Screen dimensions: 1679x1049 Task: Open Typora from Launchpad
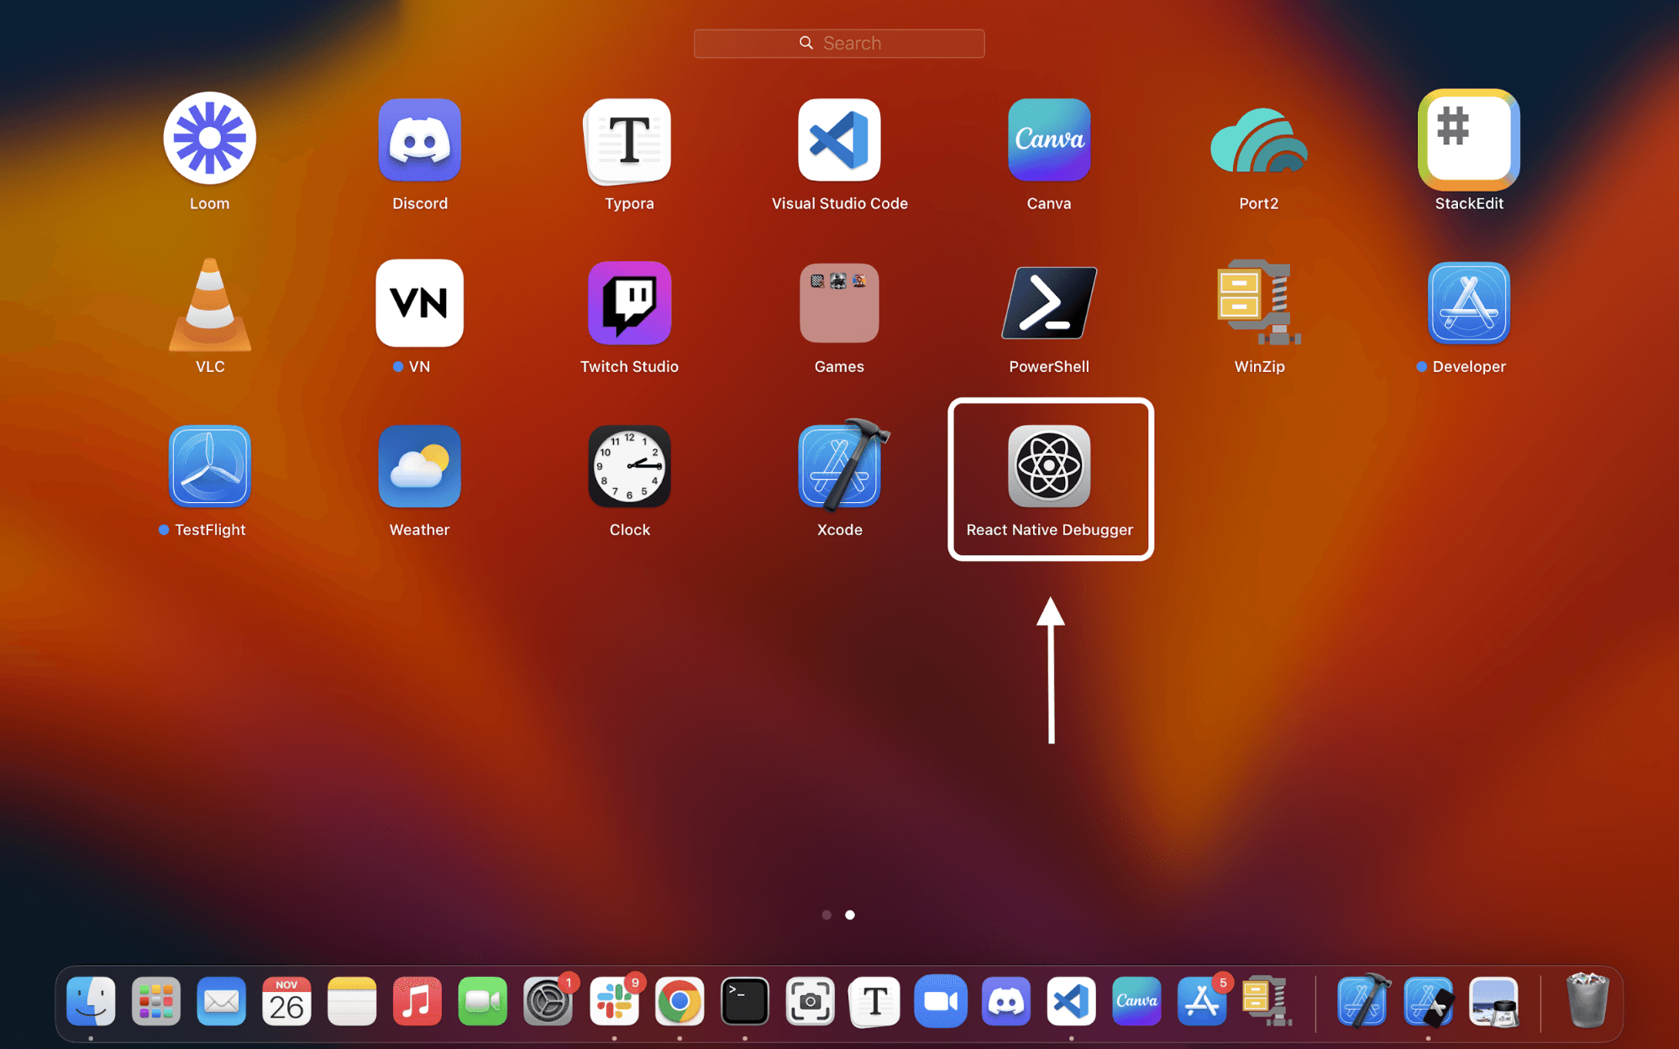tap(629, 140)
